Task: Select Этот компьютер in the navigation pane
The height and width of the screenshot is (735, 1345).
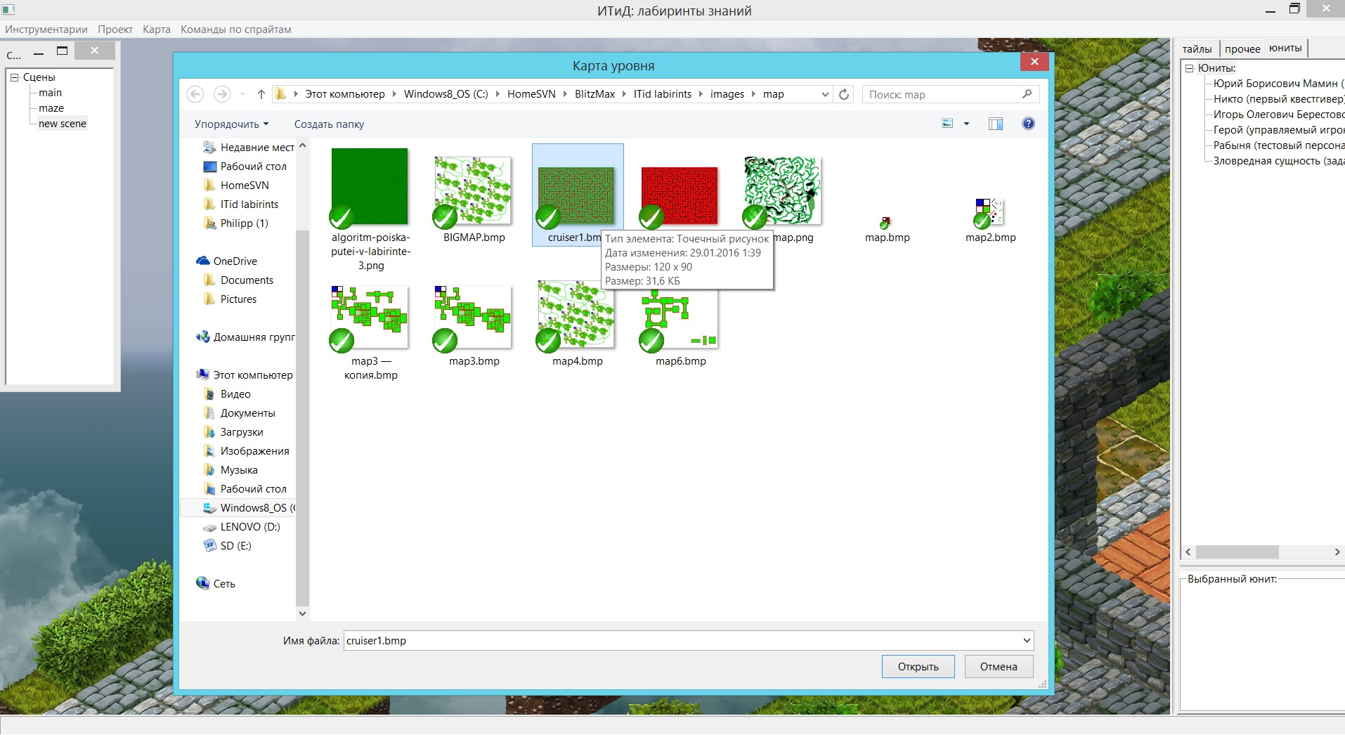Action: click(245, 375)
